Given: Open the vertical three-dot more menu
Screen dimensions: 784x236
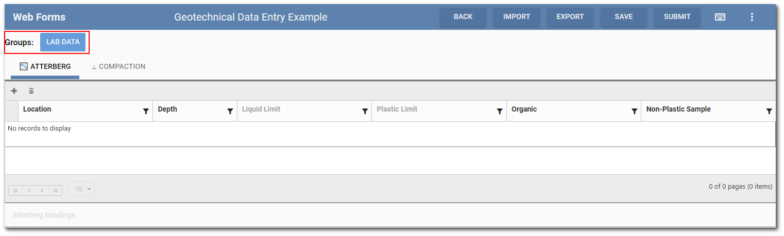Looking at the screenshot, I should pos(752,17).
